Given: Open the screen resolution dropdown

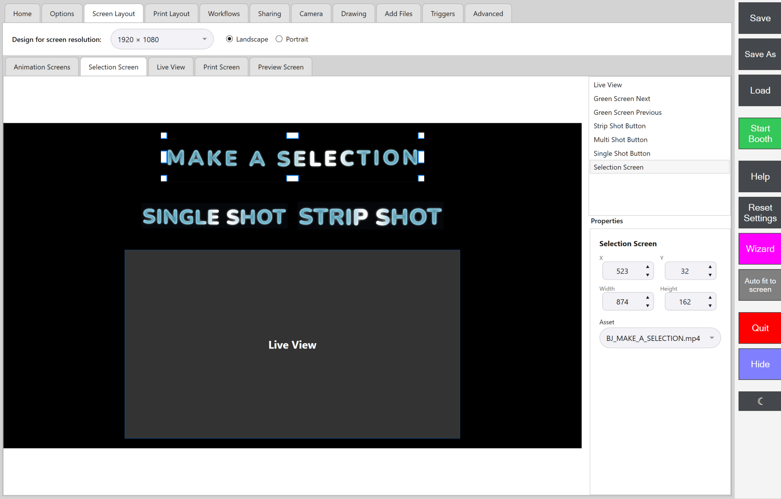Looking at the screenshot, I should pos(162,39).
